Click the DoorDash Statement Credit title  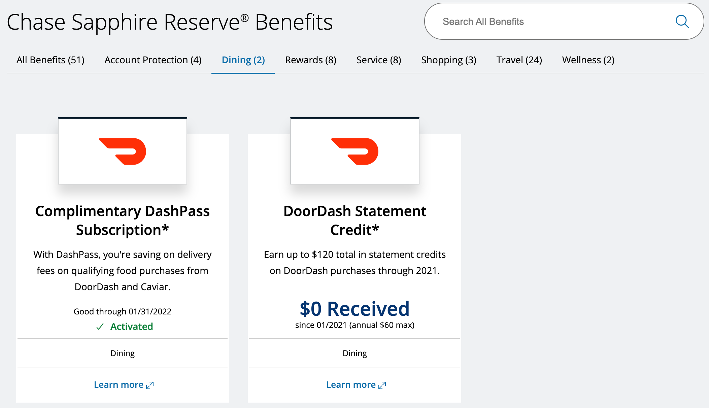355,220
